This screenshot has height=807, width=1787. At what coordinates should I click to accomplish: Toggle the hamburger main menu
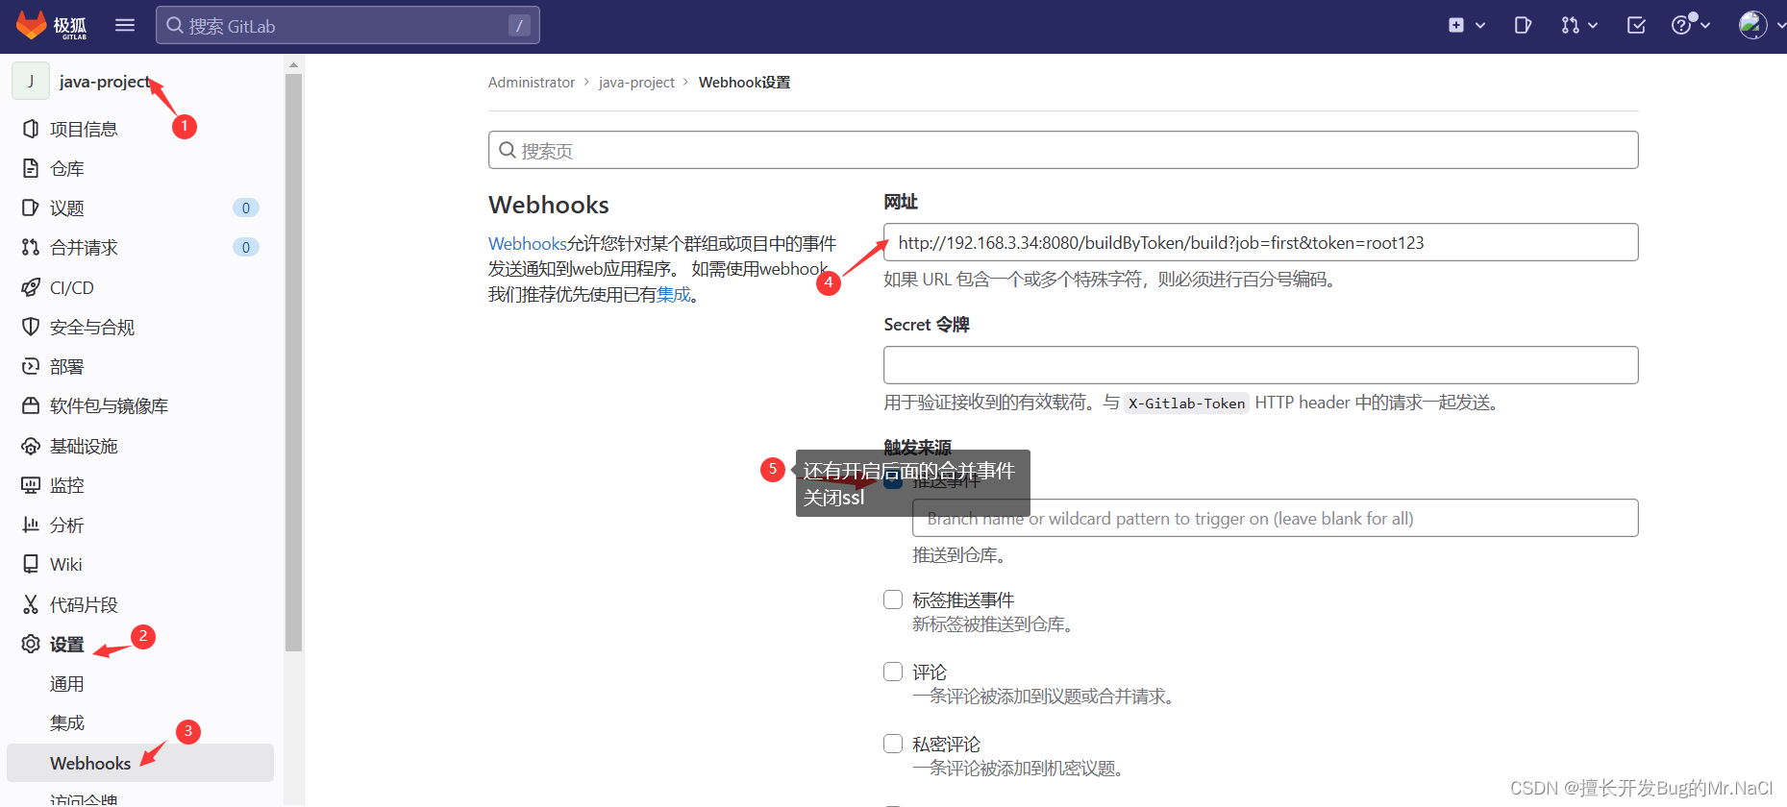[125, 25]
